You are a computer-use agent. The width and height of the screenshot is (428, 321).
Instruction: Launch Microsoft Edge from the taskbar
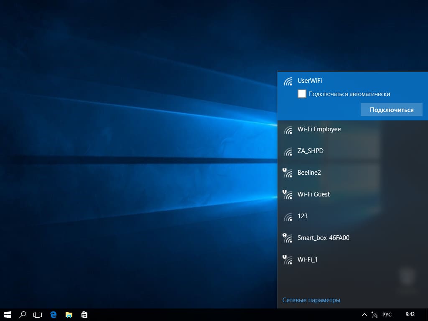53,315
